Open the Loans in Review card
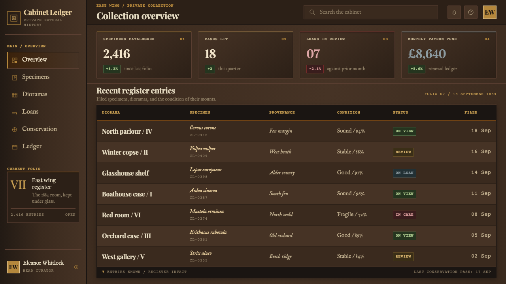This screenshot has height=284, width=506. [x=347, y=55]
